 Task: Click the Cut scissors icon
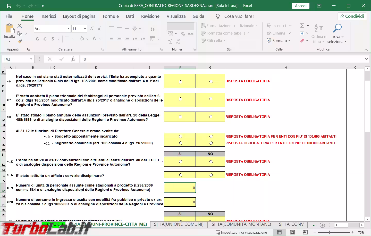(x=20, y=26)
